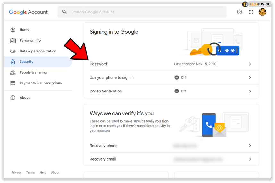The width and height of the screenshot is (275, 183).
Task: Select Security in the sidebar
Action: click(x=26, y=62)
